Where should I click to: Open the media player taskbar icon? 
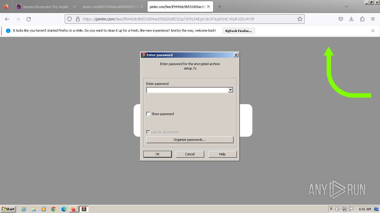click(x=44, y=209)
